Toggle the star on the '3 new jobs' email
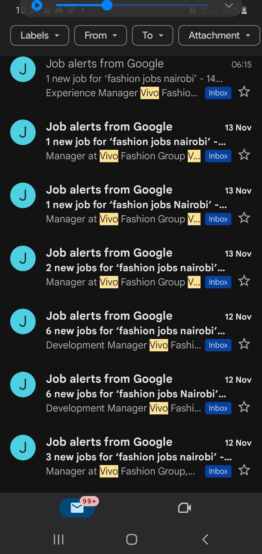This screenshot has height=554, width=262. 244,470
